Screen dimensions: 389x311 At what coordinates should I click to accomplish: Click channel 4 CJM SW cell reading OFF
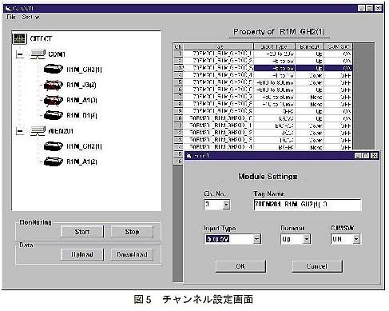tap(339, 75)
